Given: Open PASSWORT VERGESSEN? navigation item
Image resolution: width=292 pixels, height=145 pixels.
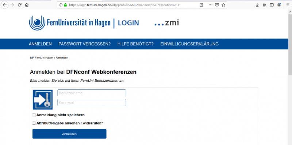Looking at the screenshot, I should [85, 44].
